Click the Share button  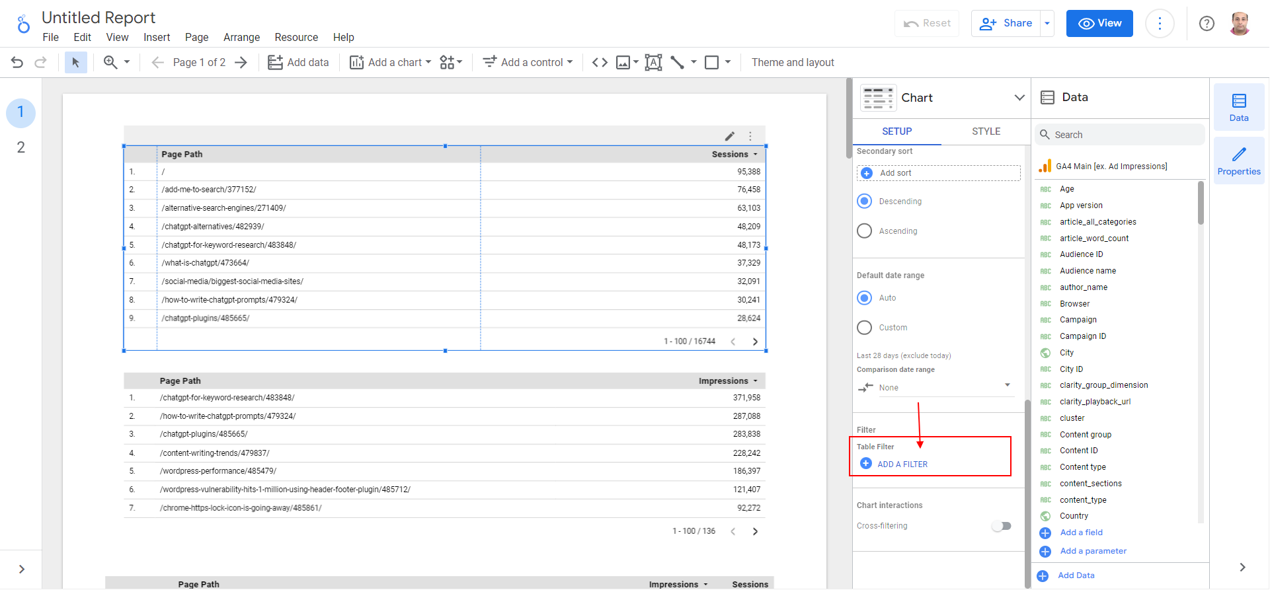click(1006, 23)
